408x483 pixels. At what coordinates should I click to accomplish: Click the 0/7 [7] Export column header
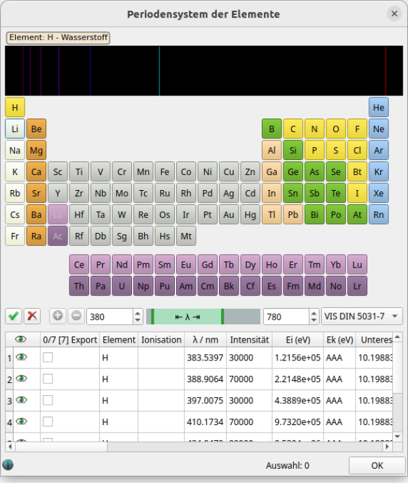70,340
